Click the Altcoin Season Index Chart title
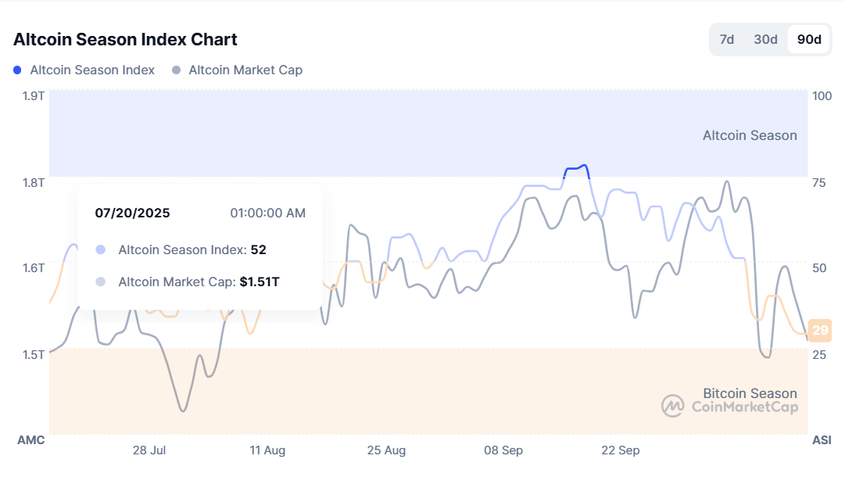 click(x=125, y=39)
